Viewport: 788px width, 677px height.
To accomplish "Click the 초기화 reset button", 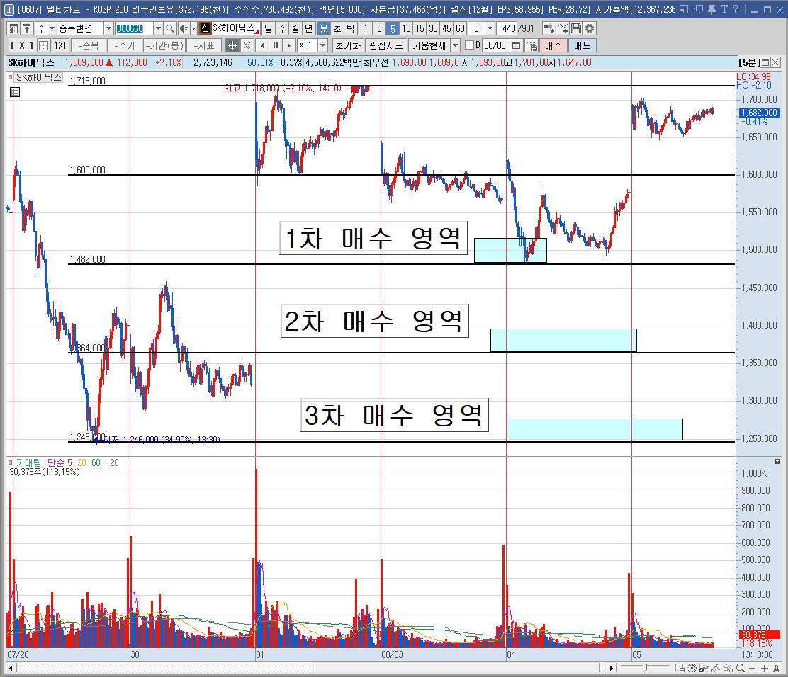I will (x=348, y=46).
